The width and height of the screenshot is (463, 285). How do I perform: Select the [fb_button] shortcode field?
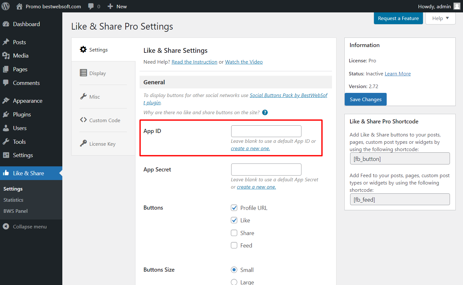click(400, 158)
